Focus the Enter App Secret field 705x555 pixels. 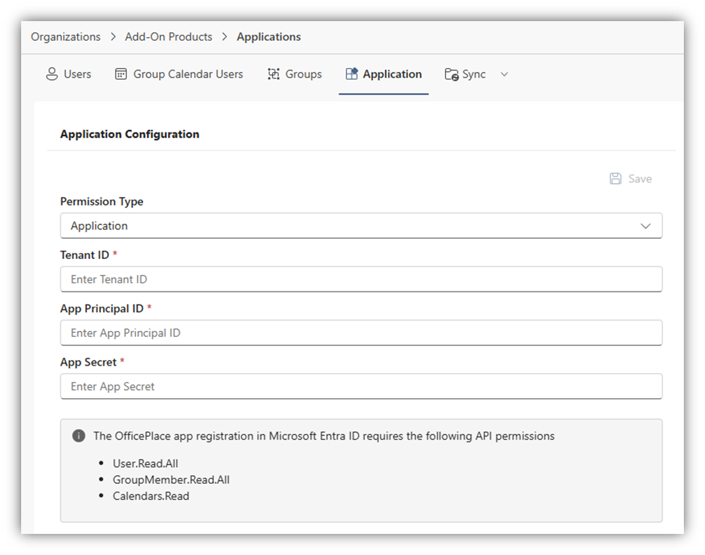point(360,387)
